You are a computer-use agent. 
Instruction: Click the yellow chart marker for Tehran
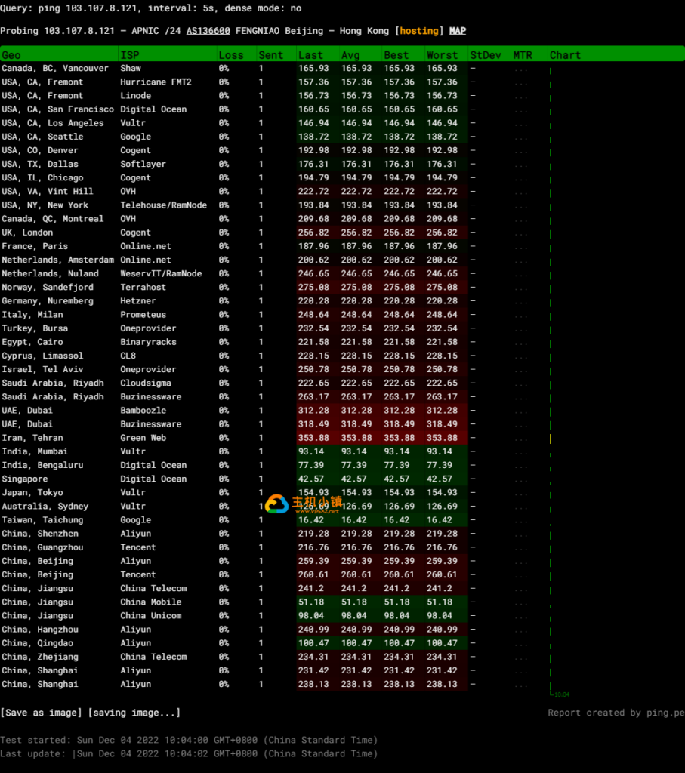click(x=551, y=439)
